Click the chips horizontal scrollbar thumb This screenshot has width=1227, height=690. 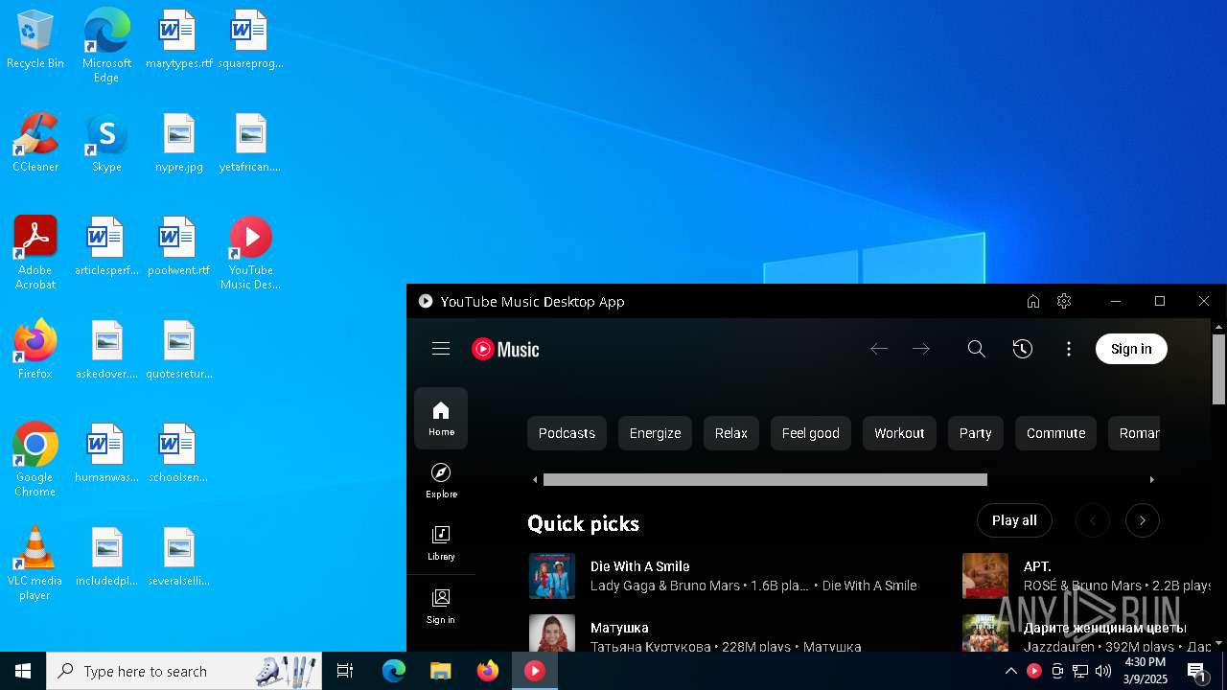click(x=765, y=479)
